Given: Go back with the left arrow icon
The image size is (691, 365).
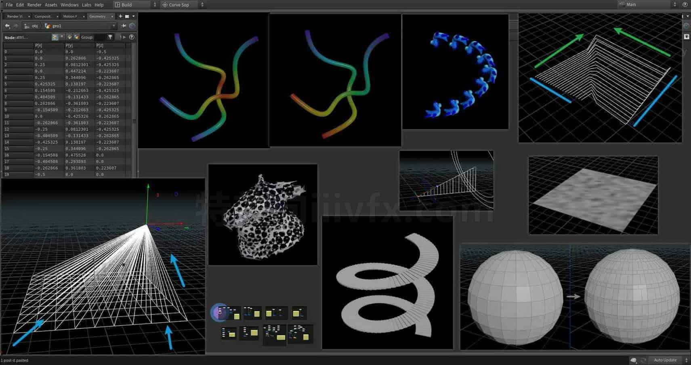Looking at the screenshot, I should [x=7, y=26].
